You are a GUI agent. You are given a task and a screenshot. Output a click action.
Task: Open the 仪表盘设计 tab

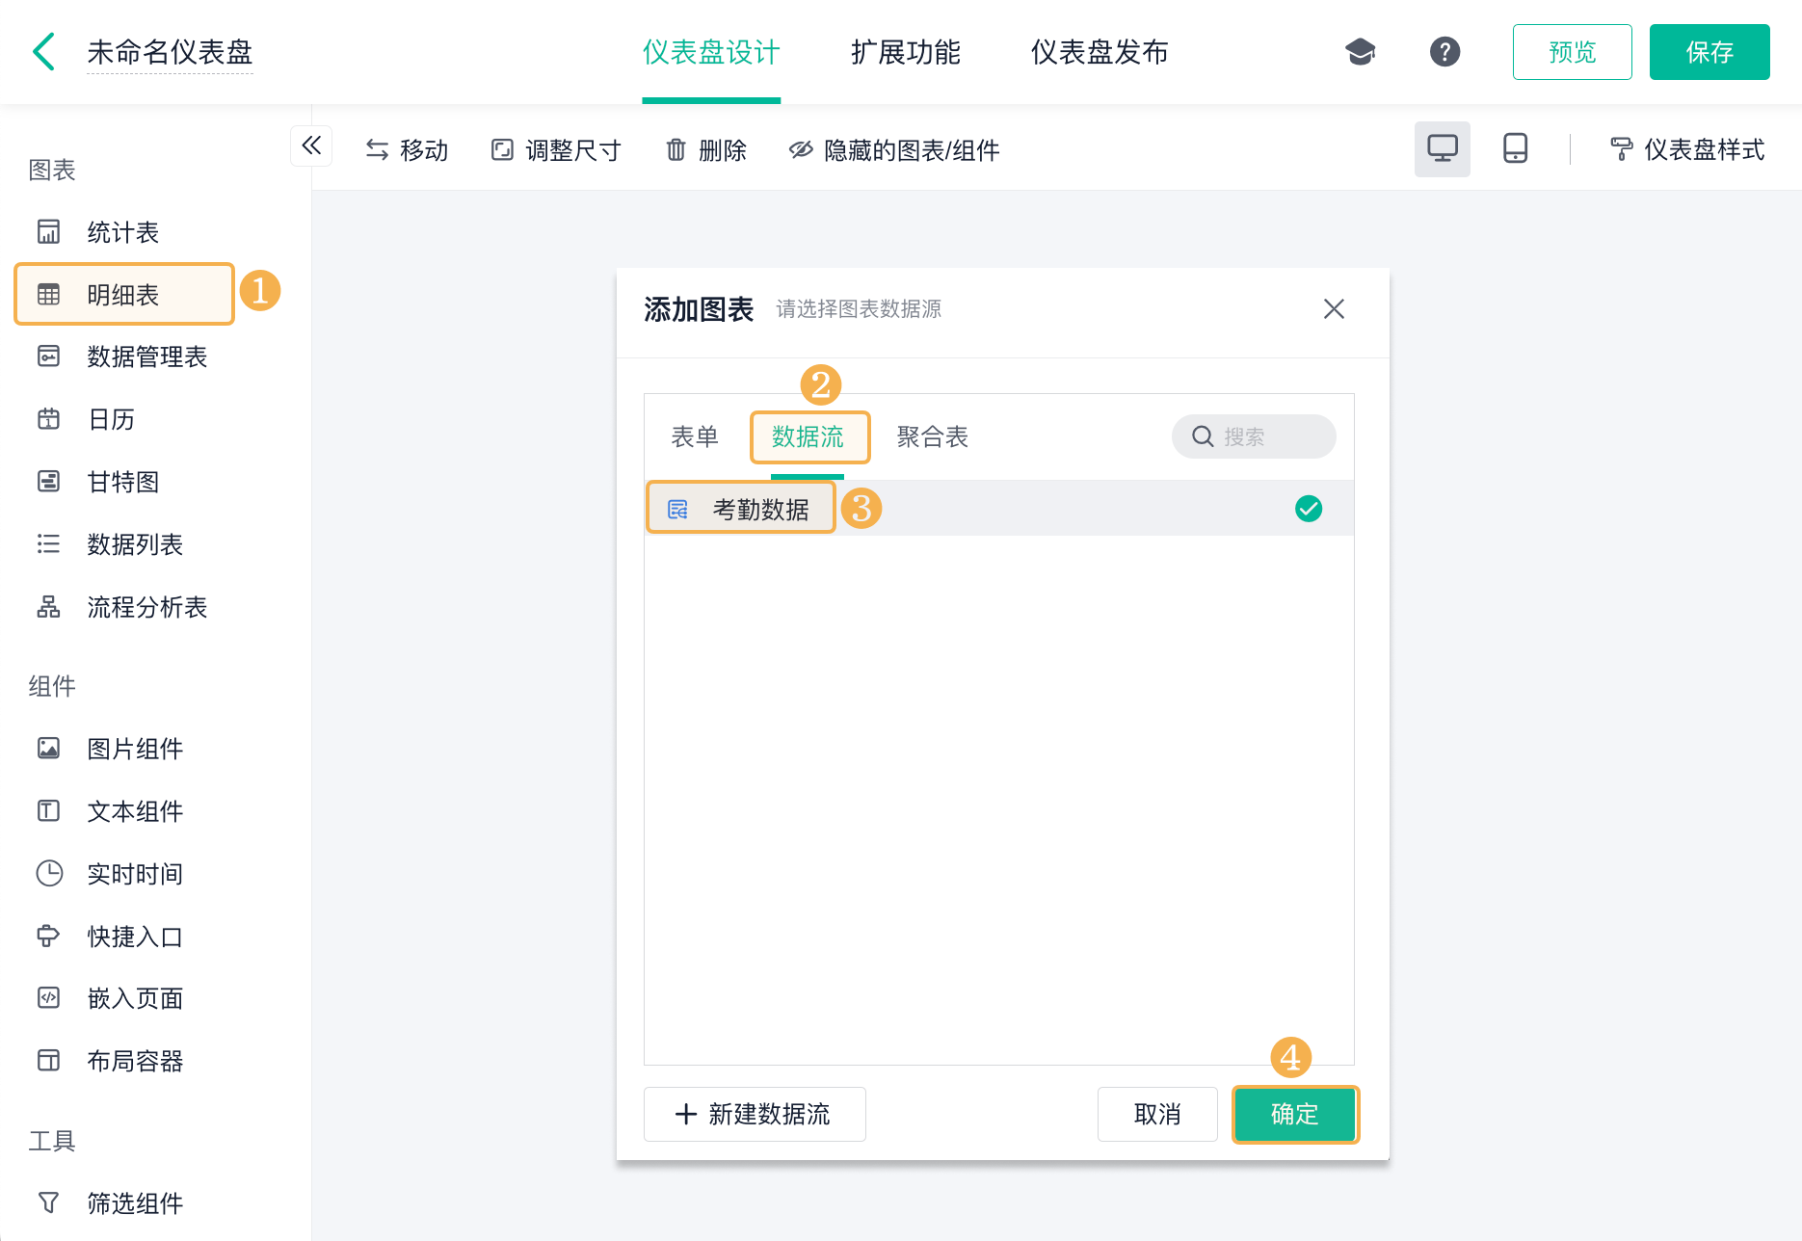point(711,52)
